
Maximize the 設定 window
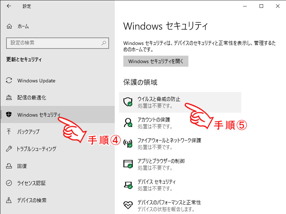tap(261, 6)
